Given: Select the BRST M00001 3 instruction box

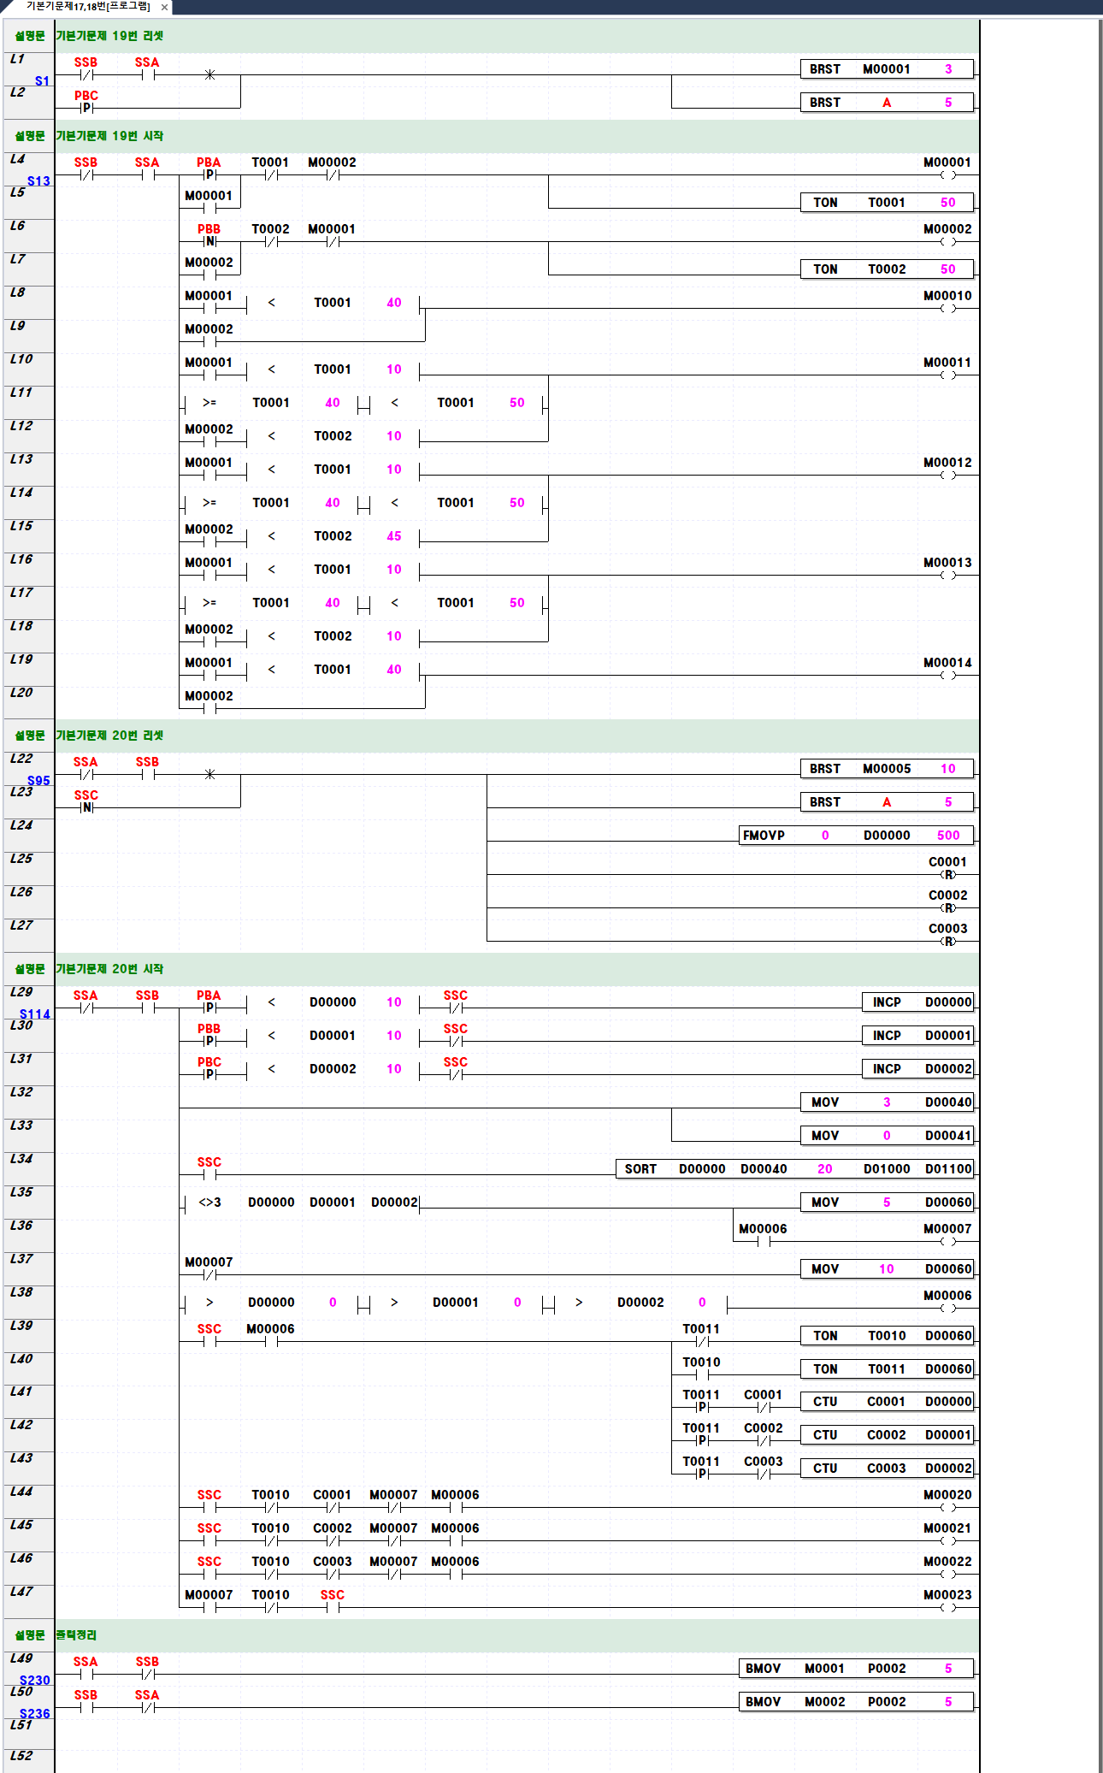Looking at the screenshot, I should point(887,69).
